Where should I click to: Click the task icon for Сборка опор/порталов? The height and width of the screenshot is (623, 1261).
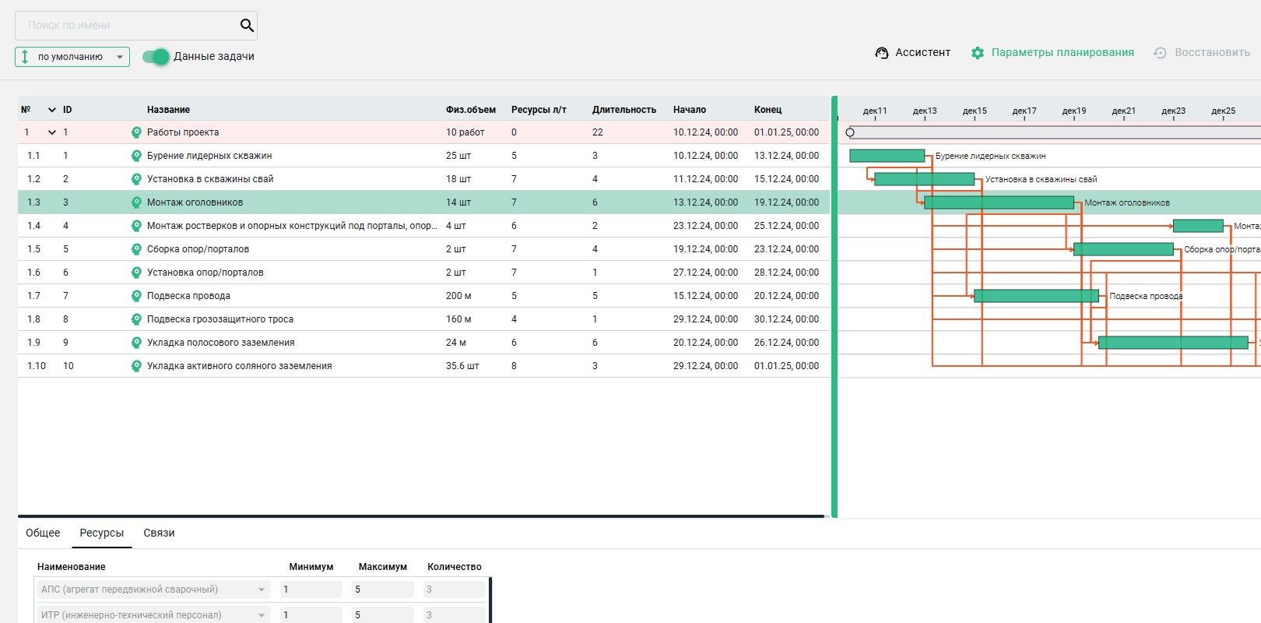pyautogui.click(x=136, y=249)
